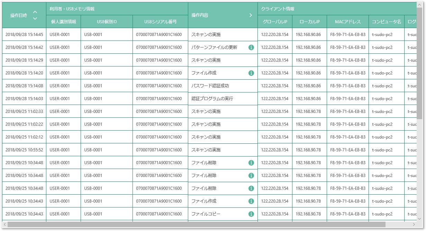
Task: Select timestamp 2018/09/28 15:14:08
Action: point(24,86)
